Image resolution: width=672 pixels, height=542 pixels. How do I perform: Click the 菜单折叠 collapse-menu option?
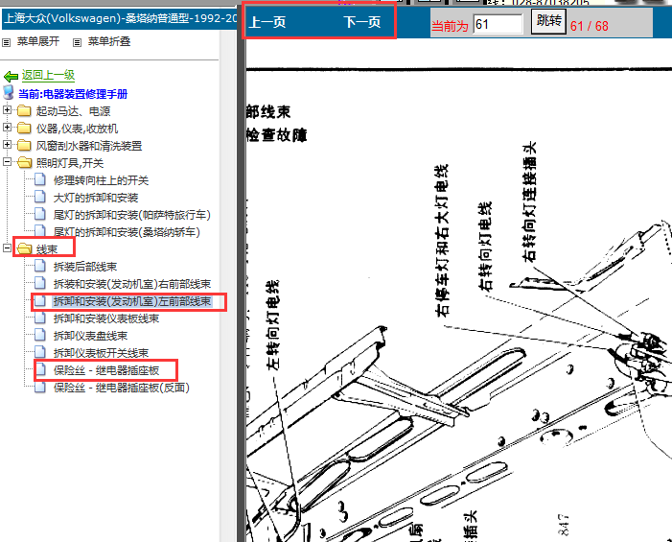click(x=109, y=41)
